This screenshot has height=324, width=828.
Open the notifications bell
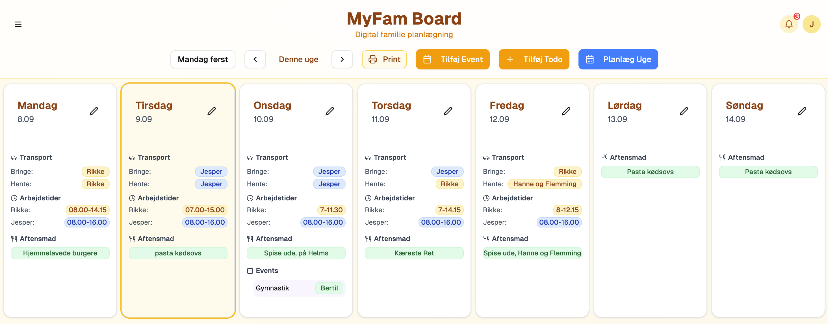tap(788, 24)
